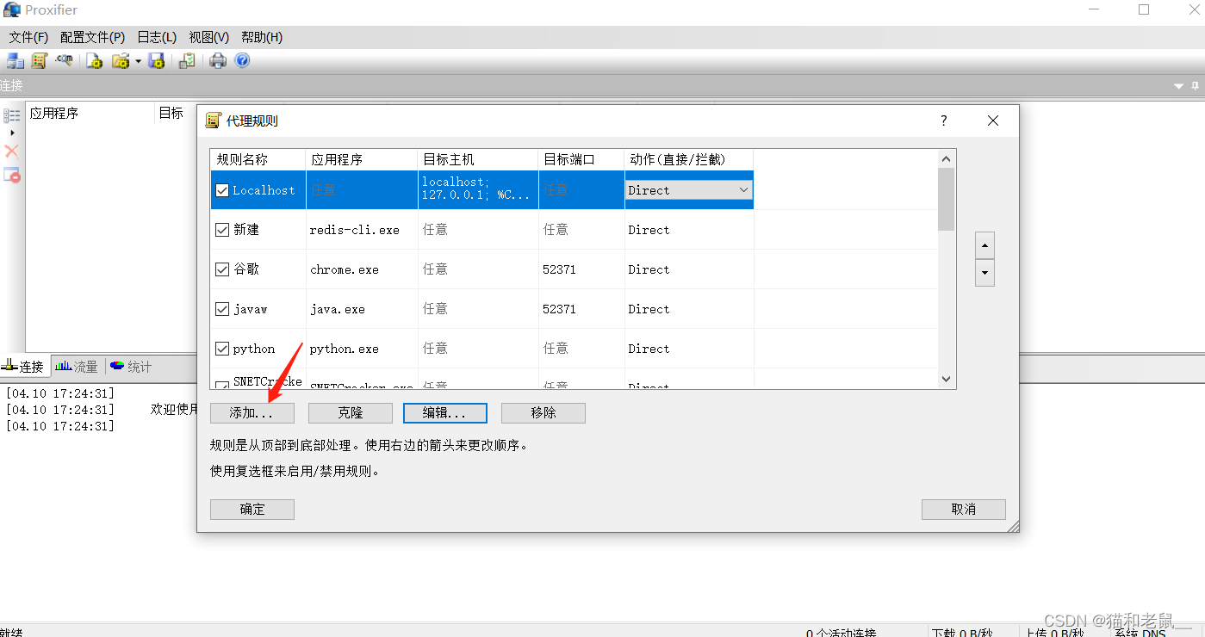This screenshot has width=1205, height=637.
Task: Toggle the 谷歌 rule checkbox
Action: click(x=222, y=269)
